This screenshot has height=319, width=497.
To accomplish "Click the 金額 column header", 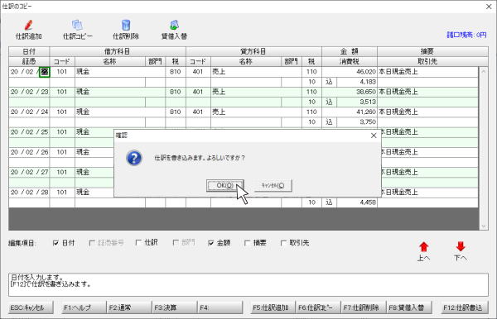I will pyautogui.click(x=350, y=51).
